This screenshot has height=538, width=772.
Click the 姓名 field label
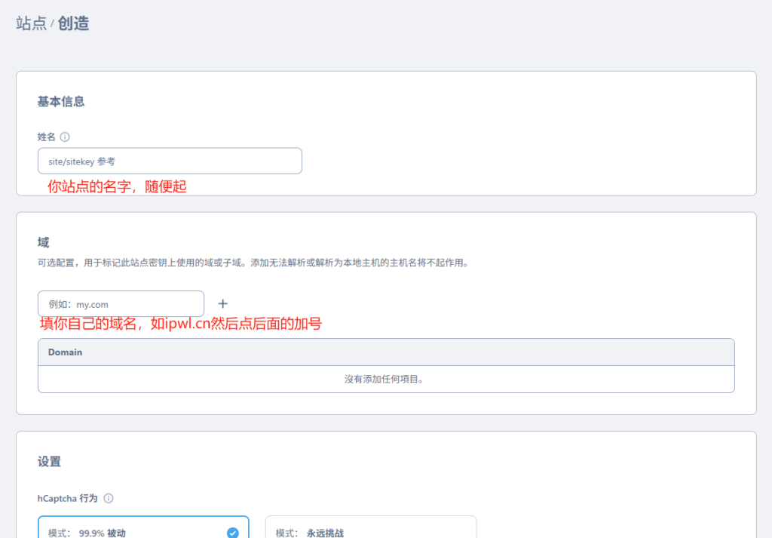coord(46,137)
